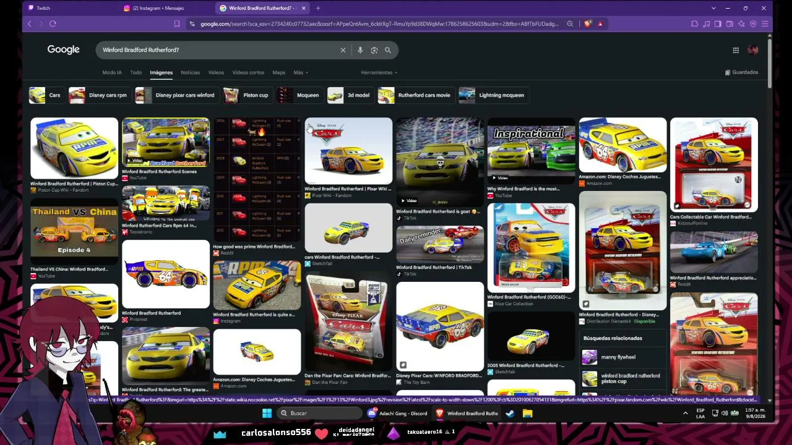792x445 pixels.
Task: Select the Maps search tab
Action: coord(279,72)
